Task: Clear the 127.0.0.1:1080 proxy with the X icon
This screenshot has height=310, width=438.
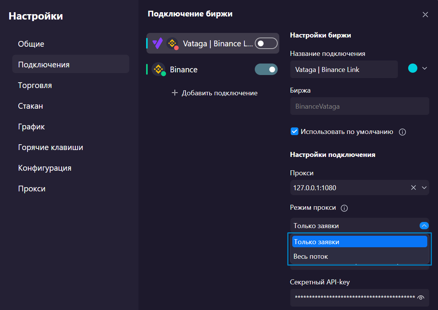Action: 414,188
